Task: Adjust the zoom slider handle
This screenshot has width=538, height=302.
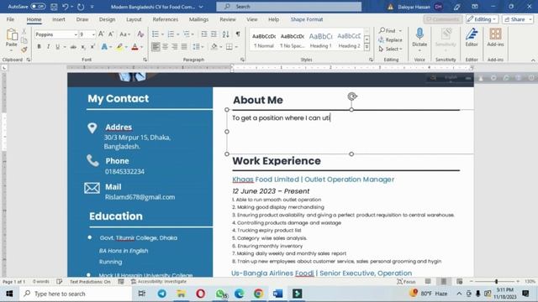Action: [496, 282]
